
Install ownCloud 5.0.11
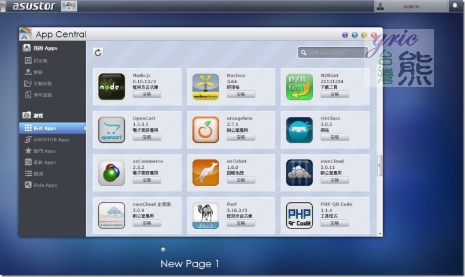pos(334,180)
